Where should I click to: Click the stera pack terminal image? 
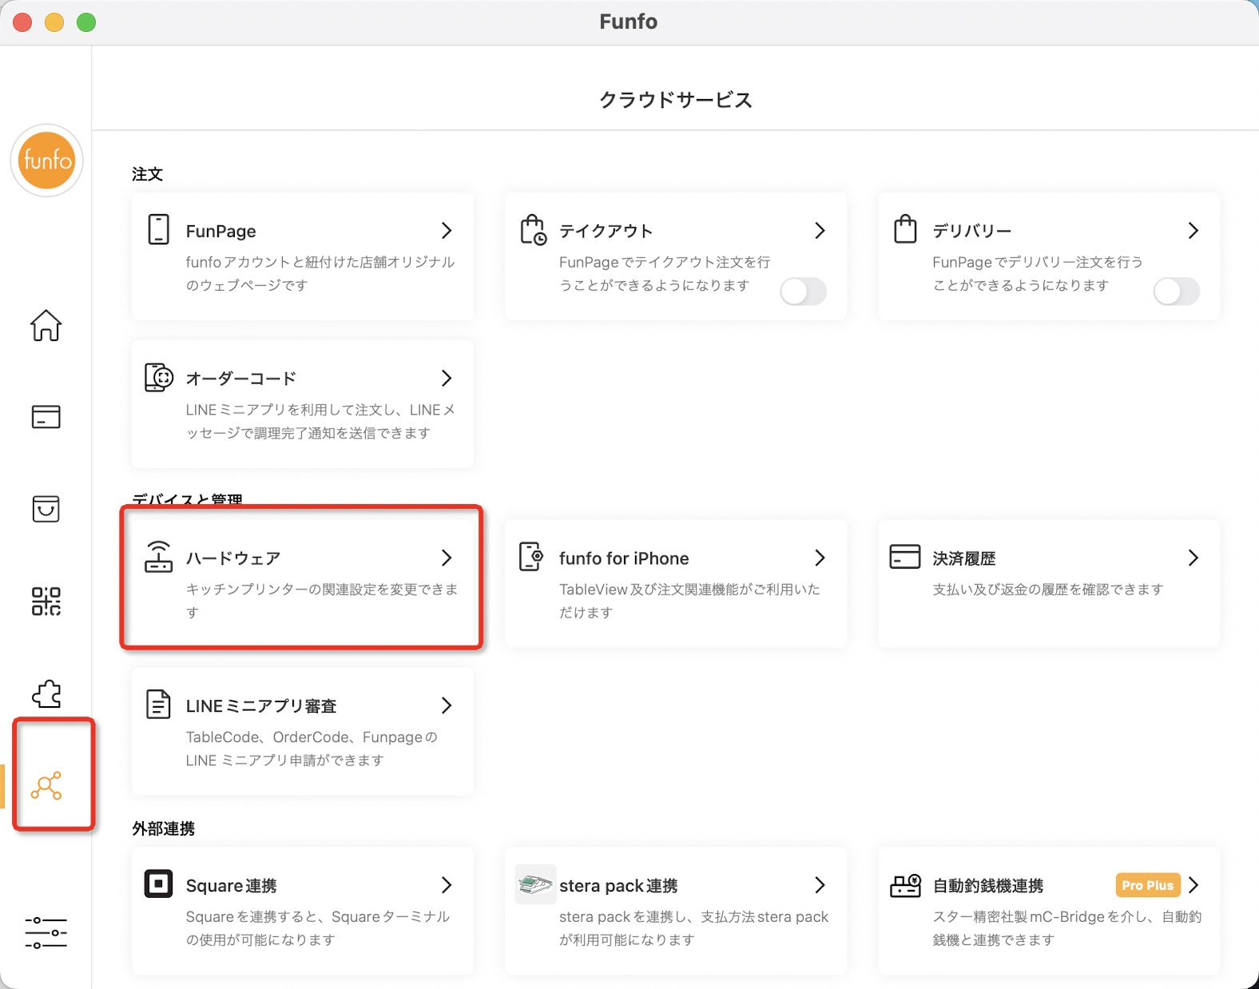(x=535, y=884)
